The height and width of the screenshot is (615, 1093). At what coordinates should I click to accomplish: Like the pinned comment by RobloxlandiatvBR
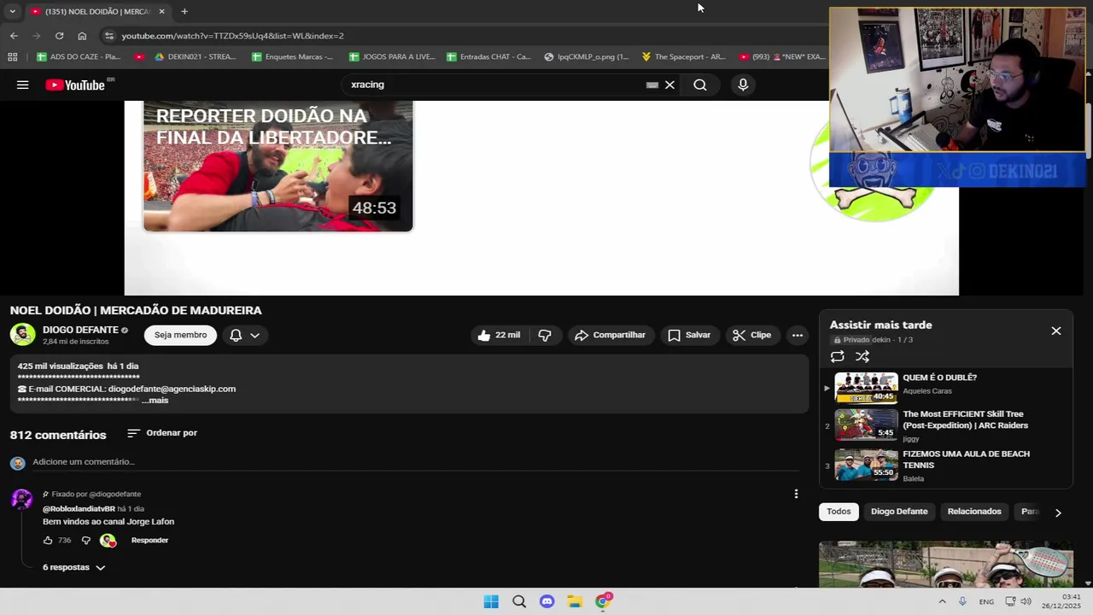48,541
